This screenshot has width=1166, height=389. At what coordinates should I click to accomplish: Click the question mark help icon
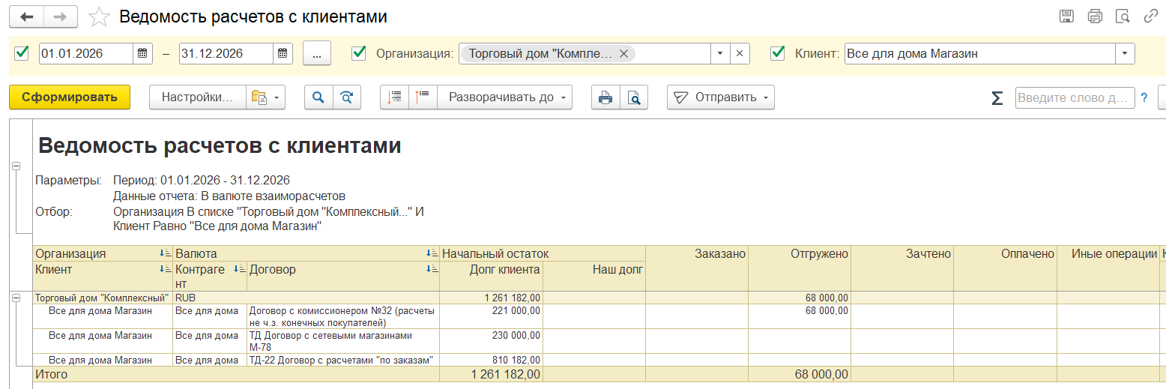[x=1144, y=97]
